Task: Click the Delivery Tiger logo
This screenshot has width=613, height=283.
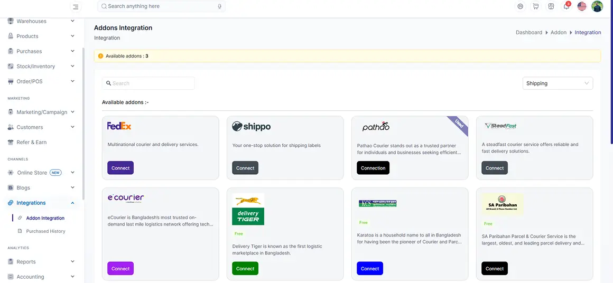Action: tap(248, 209)
